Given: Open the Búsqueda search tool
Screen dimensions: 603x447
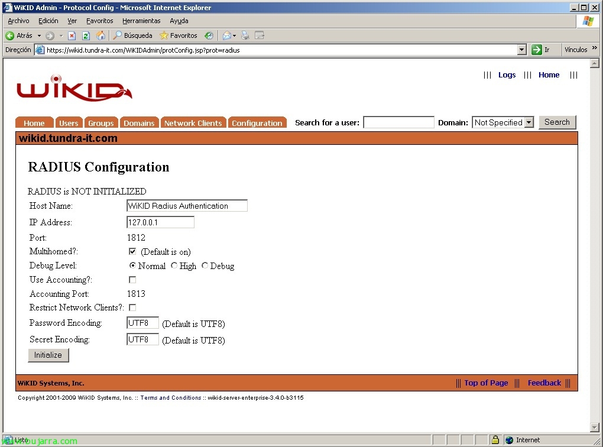Looking at the screenshot, I should pos(133,36).
